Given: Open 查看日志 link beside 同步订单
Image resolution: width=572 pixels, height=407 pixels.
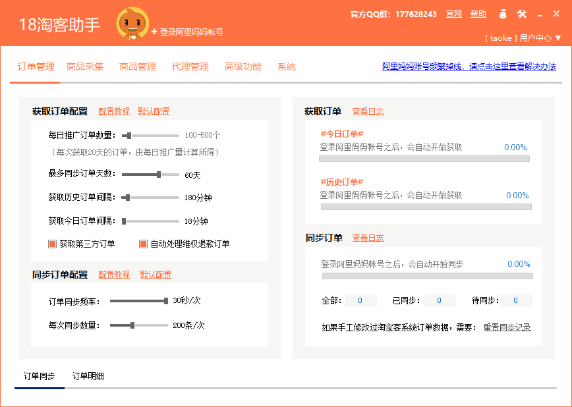Looking at the screenshot, I should click(368, 238).
